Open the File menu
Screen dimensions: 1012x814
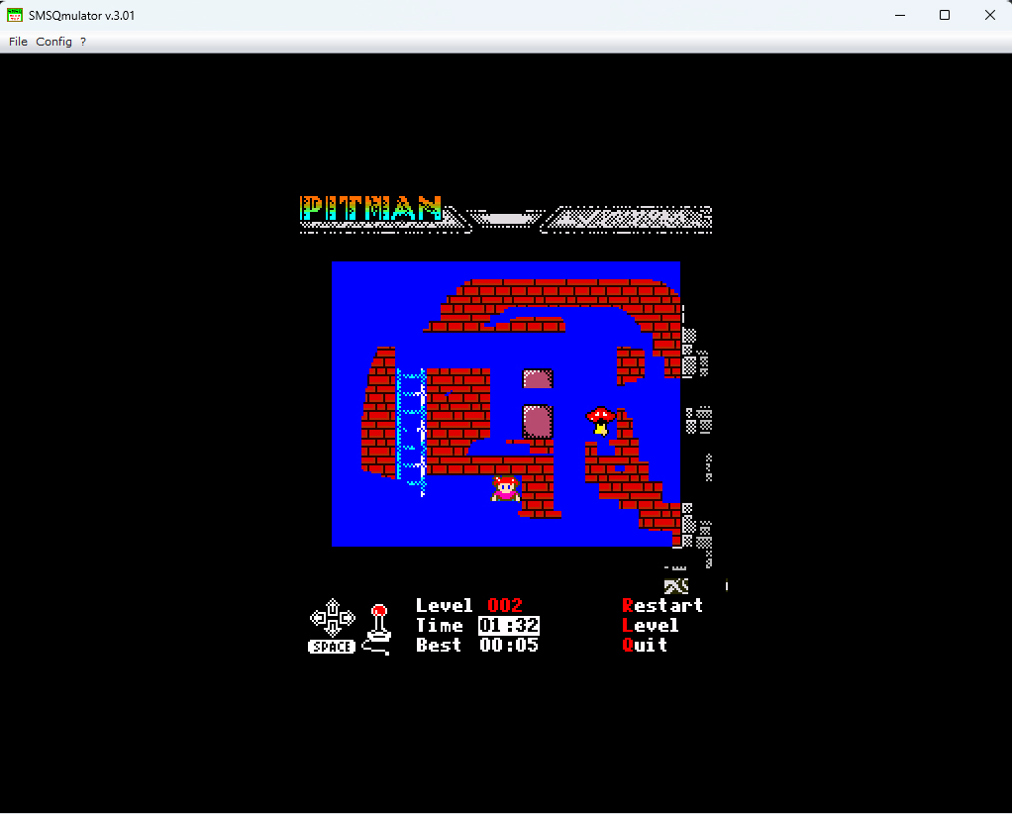[x=18, y=42]
